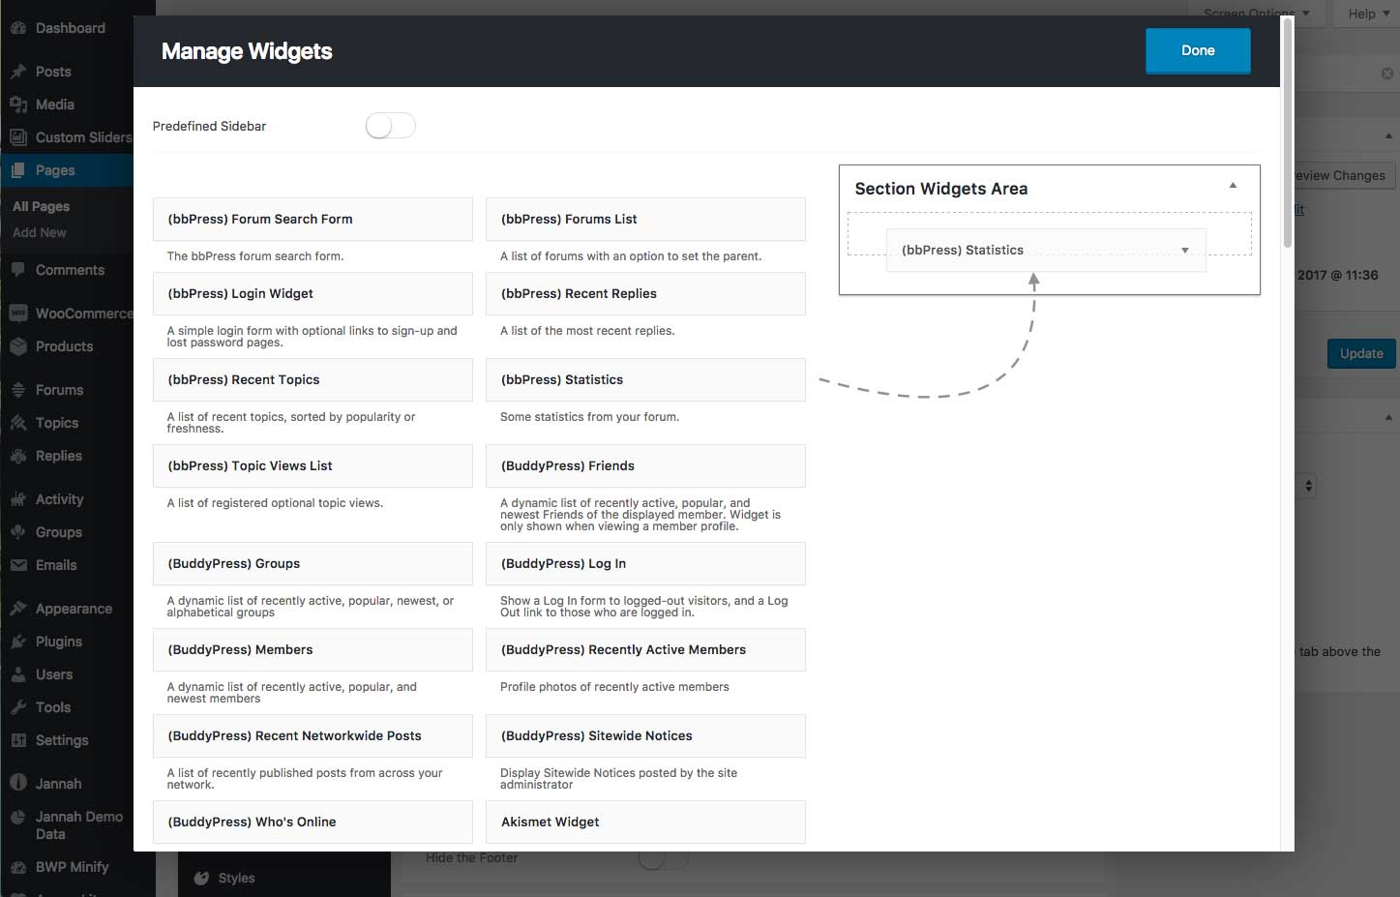Click the Done button
Image resolution: width=1400 pixels, height=897 pixels.
[x=1198, y=50]
